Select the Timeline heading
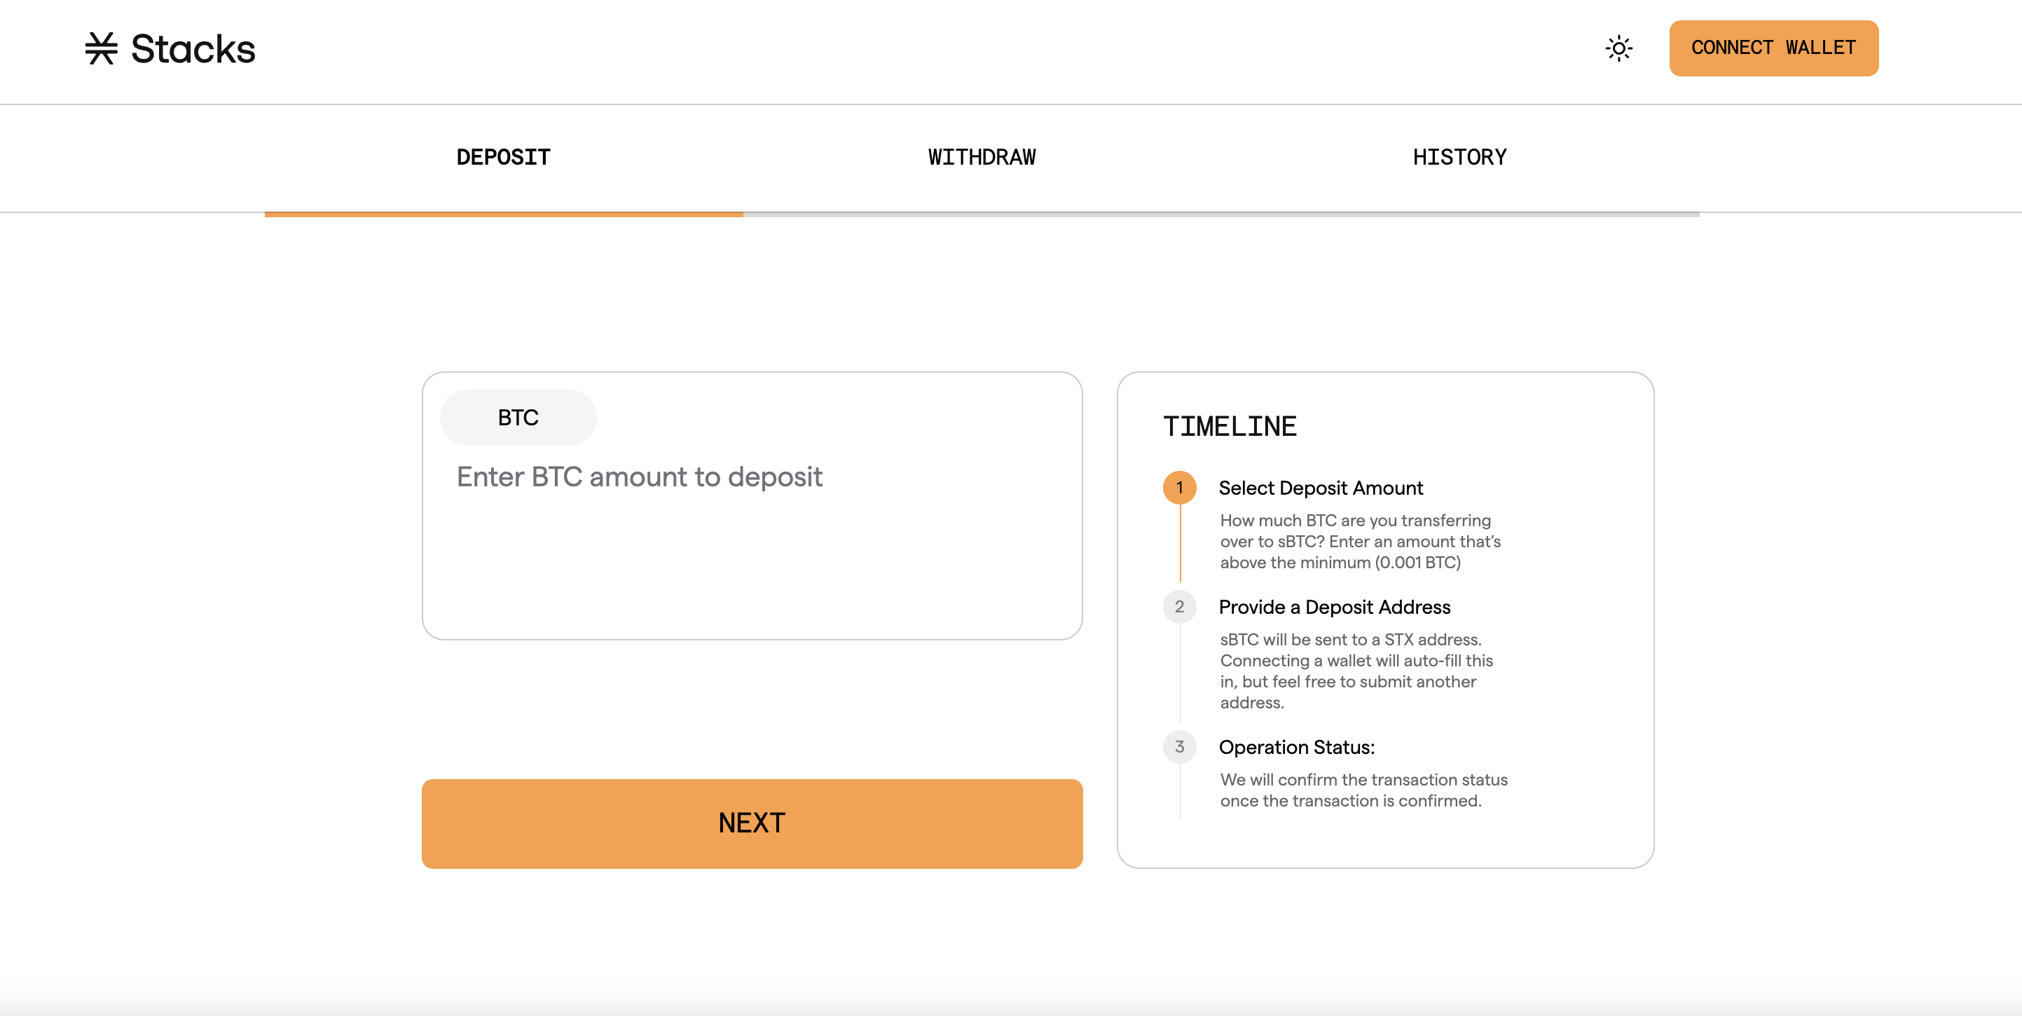2022x1016 pixels. 1229,426
